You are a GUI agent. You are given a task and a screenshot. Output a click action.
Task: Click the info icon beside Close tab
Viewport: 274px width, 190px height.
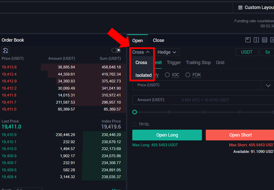point(256,40)
